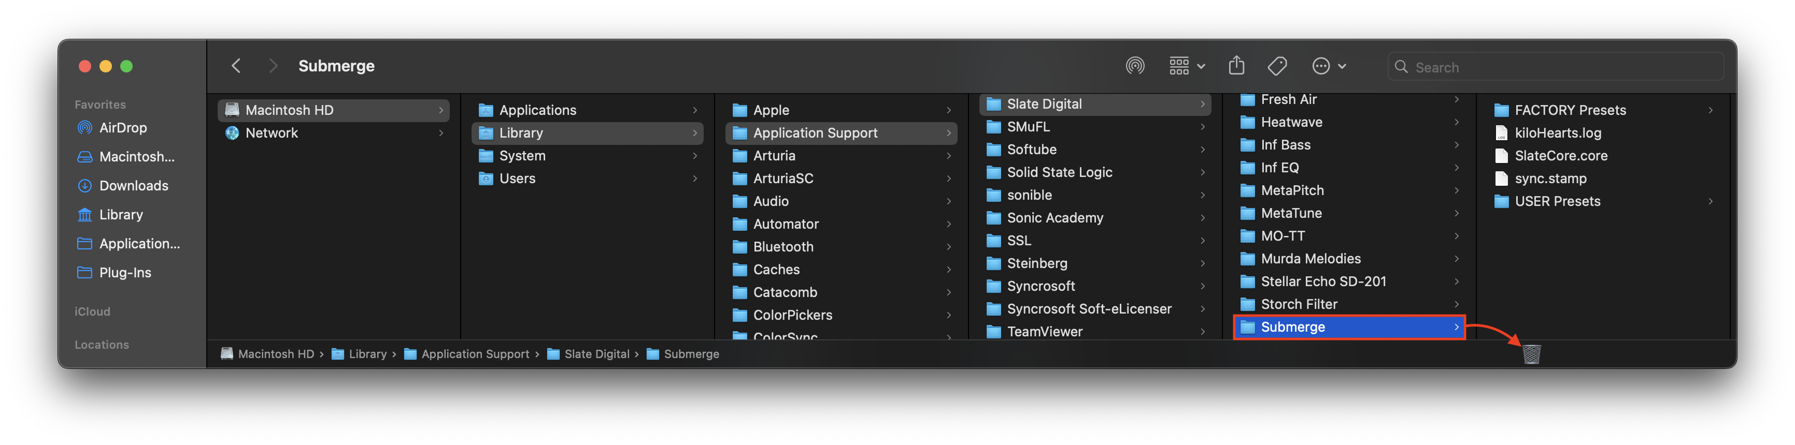Select the Bluetooth folder

pos(841,247)
